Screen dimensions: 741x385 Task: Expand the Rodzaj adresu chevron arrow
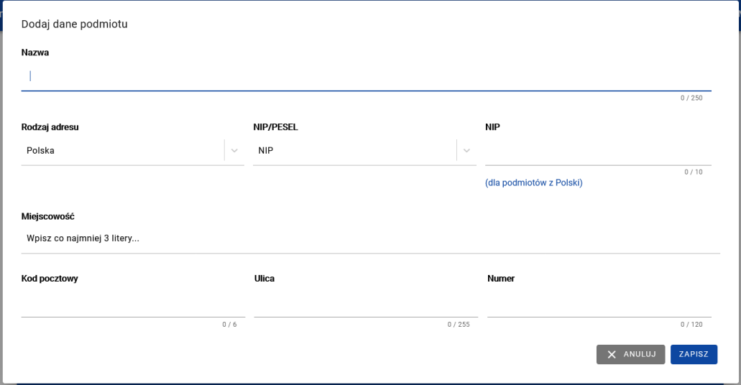[234, 151]
